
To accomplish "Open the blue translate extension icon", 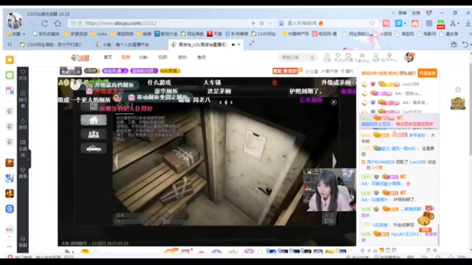I will [x=399, y=23].
